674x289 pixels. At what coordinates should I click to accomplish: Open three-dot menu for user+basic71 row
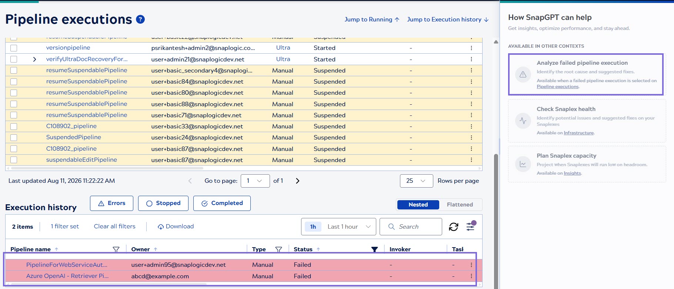click(x=471, y=115)
